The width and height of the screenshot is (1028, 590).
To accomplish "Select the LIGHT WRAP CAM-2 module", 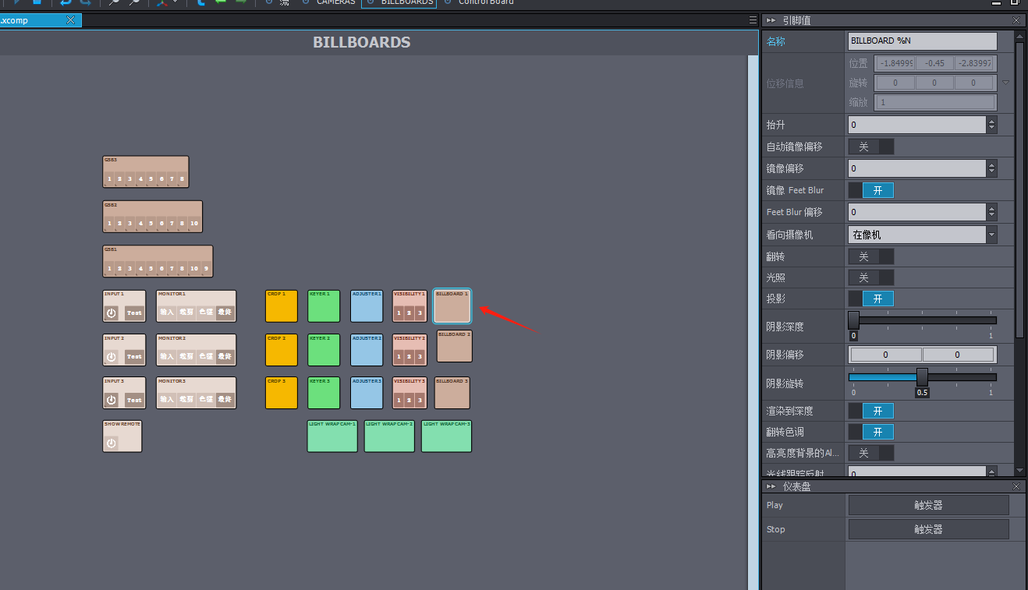I will coord(389,436).
